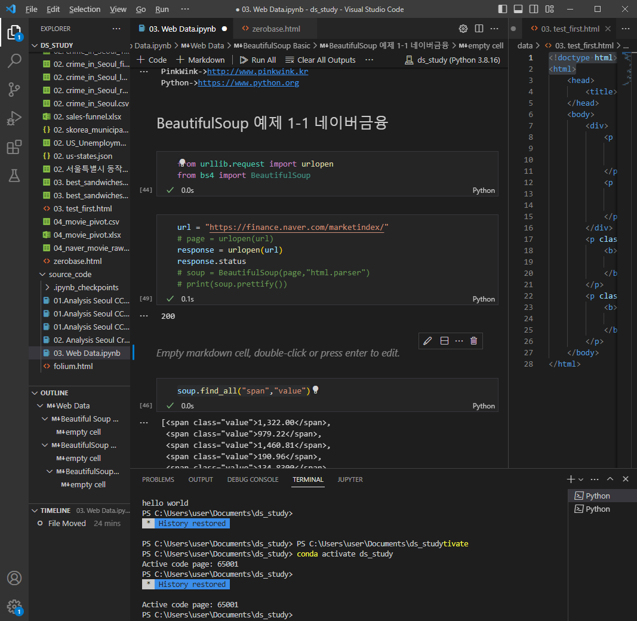
Task: Click the test_first.html editor minimap
Action: point(627,69)
